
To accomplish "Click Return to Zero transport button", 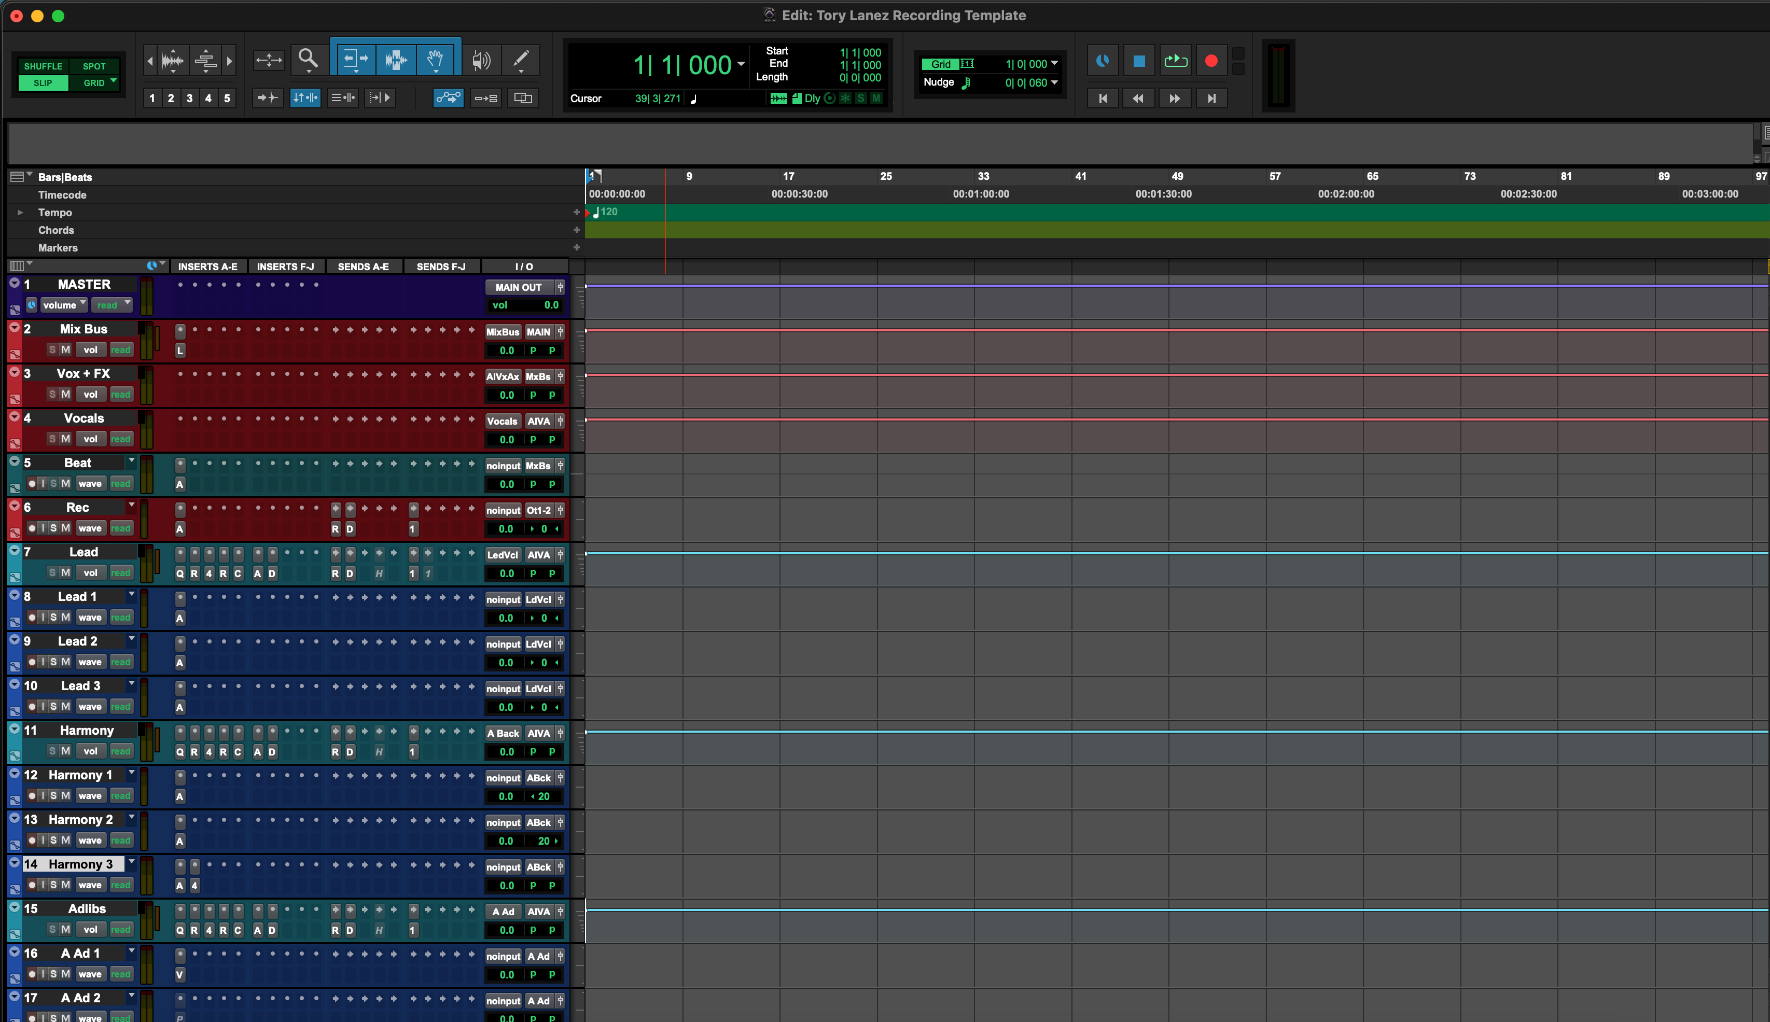I will click(1103, 99).
